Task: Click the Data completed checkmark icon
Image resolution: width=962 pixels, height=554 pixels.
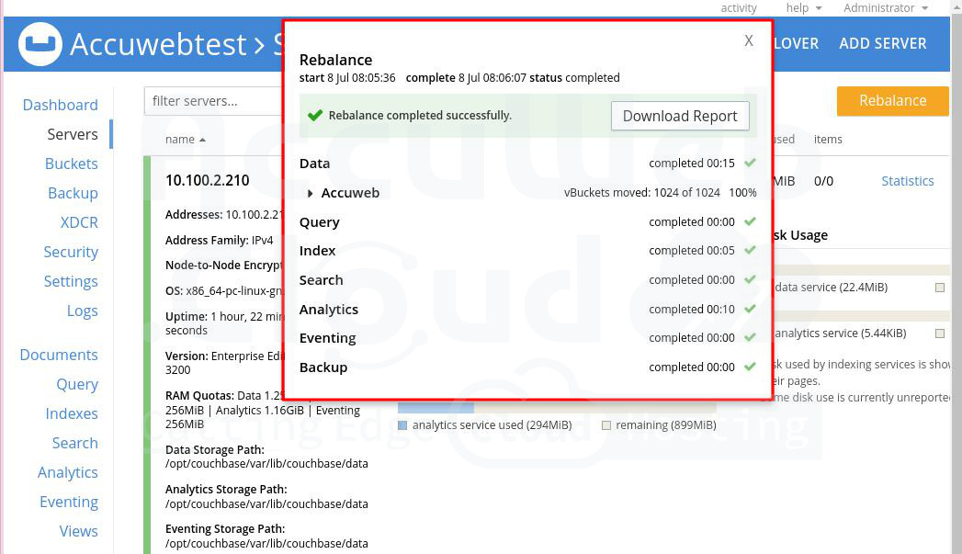Action: click(751, 164)
